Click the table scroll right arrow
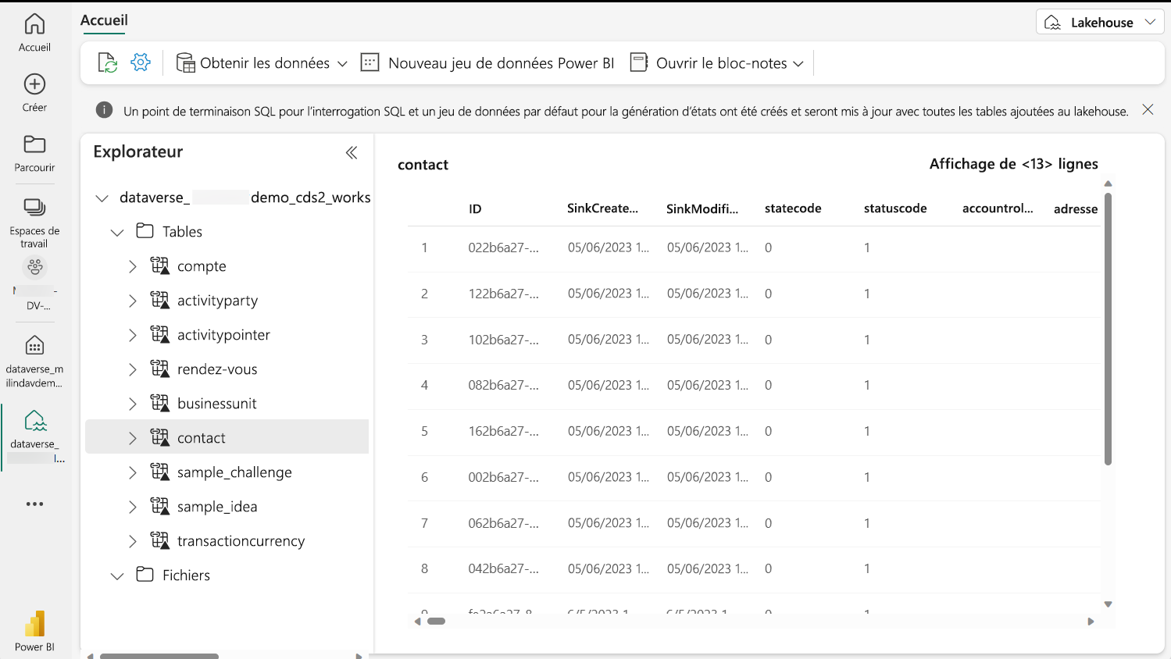This screenshot has height=659, width=1171. pyautogui.click(x=1091, y=622)
